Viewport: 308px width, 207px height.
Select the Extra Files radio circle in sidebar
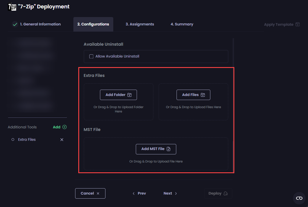tap(13, 140)
